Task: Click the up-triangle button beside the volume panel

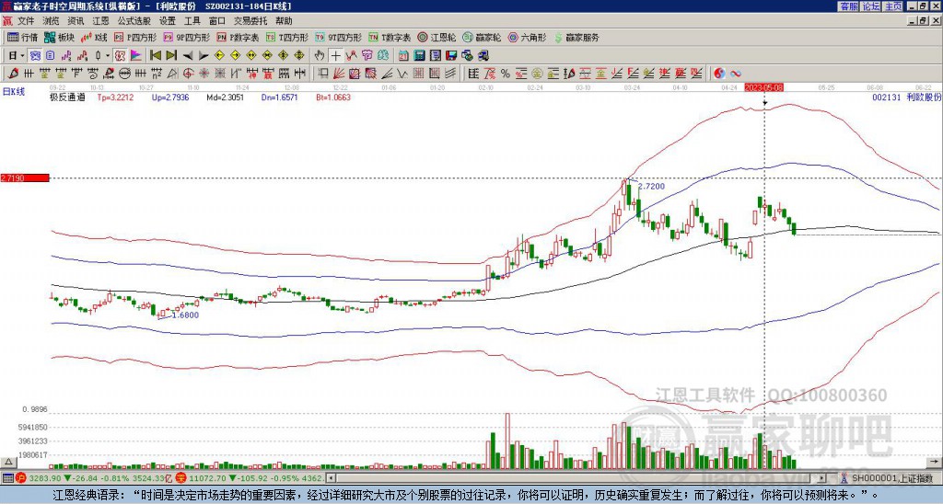Action: pos(7,462)
